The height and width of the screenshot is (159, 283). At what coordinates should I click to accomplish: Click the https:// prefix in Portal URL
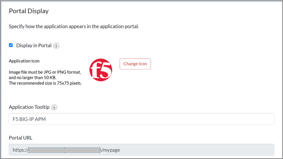point(20,150)
